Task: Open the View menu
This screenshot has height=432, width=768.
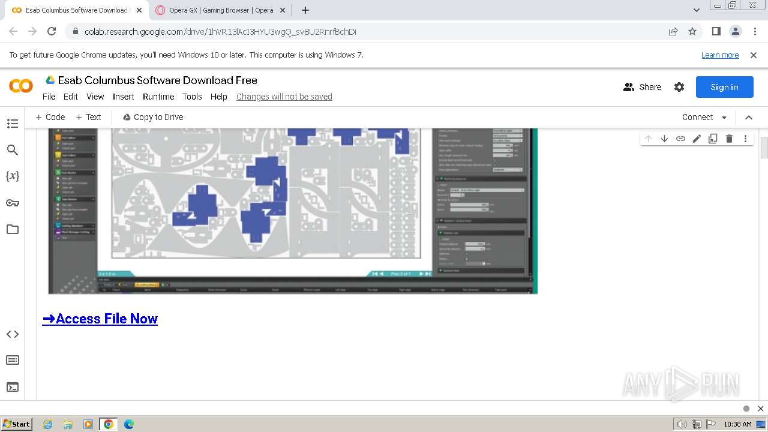Action: coord(95,97)
